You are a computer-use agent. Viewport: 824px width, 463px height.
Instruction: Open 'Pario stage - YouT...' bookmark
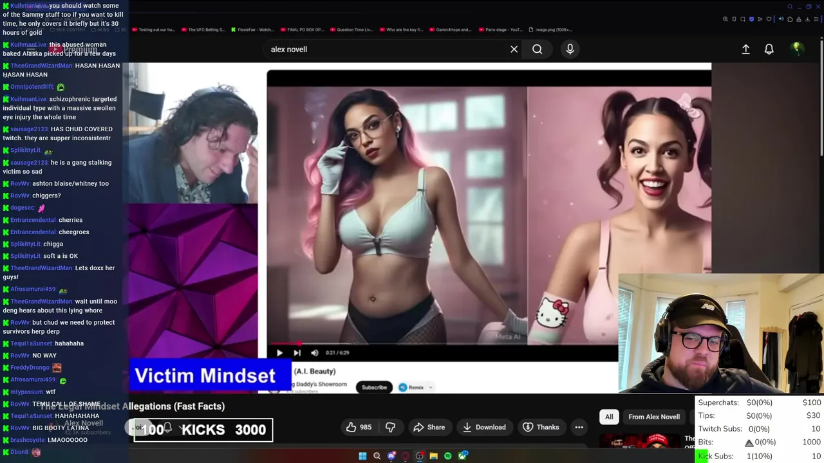[500, 30]
